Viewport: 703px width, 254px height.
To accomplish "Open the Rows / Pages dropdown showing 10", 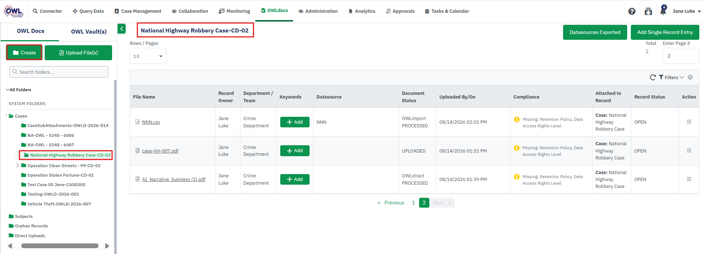I will pos(148,56).
